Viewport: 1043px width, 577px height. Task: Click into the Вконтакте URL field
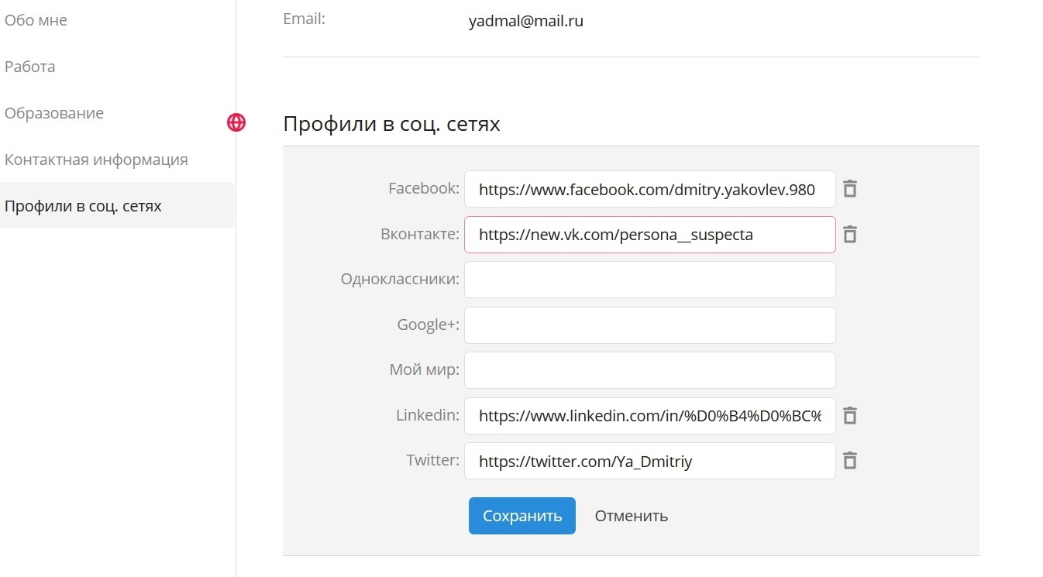649,235
